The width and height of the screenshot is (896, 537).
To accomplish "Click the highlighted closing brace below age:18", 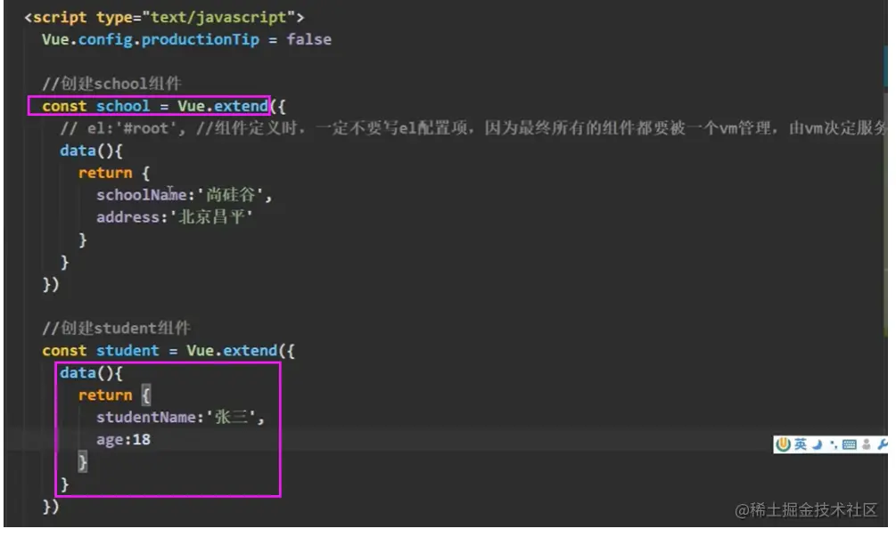I will pos(82,461).
